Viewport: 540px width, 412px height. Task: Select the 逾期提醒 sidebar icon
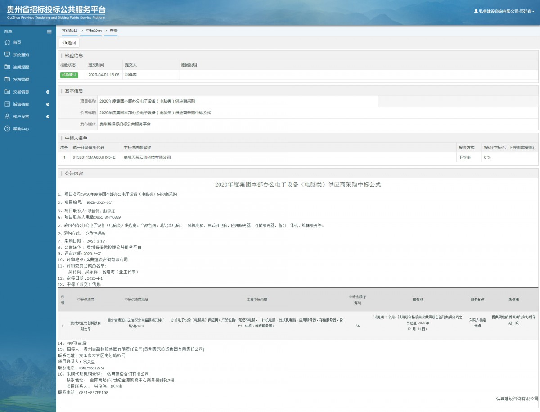[x=7, y=67]
